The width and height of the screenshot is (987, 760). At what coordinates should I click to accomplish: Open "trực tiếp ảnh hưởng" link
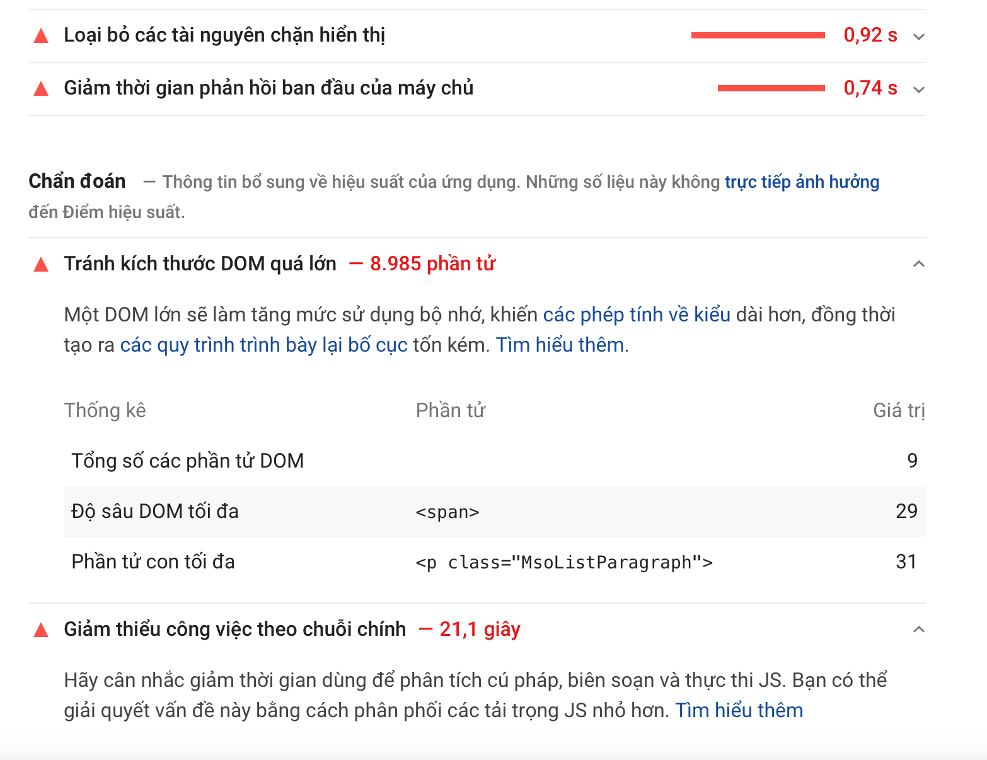(801, 182)
